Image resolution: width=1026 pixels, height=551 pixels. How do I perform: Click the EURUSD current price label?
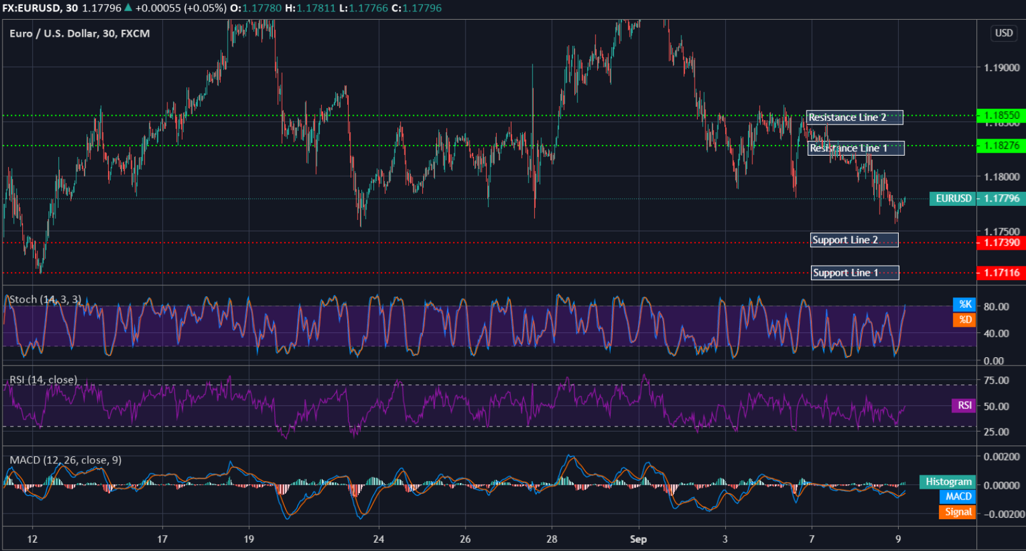pos(953,198)
